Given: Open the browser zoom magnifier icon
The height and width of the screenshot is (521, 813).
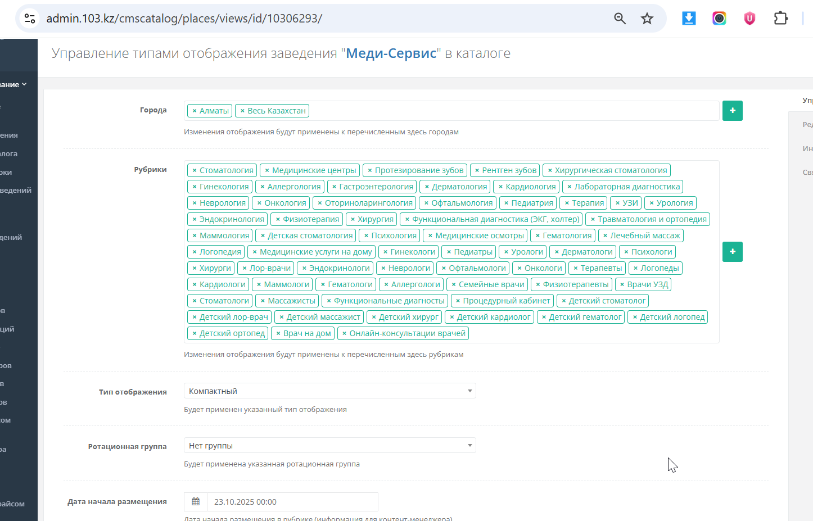Looking at the screenshot, I should pos(620,19).
